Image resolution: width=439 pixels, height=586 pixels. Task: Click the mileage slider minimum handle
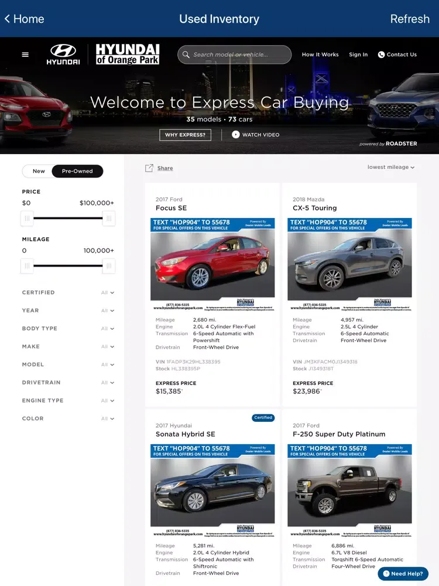[x=27, y=266]
